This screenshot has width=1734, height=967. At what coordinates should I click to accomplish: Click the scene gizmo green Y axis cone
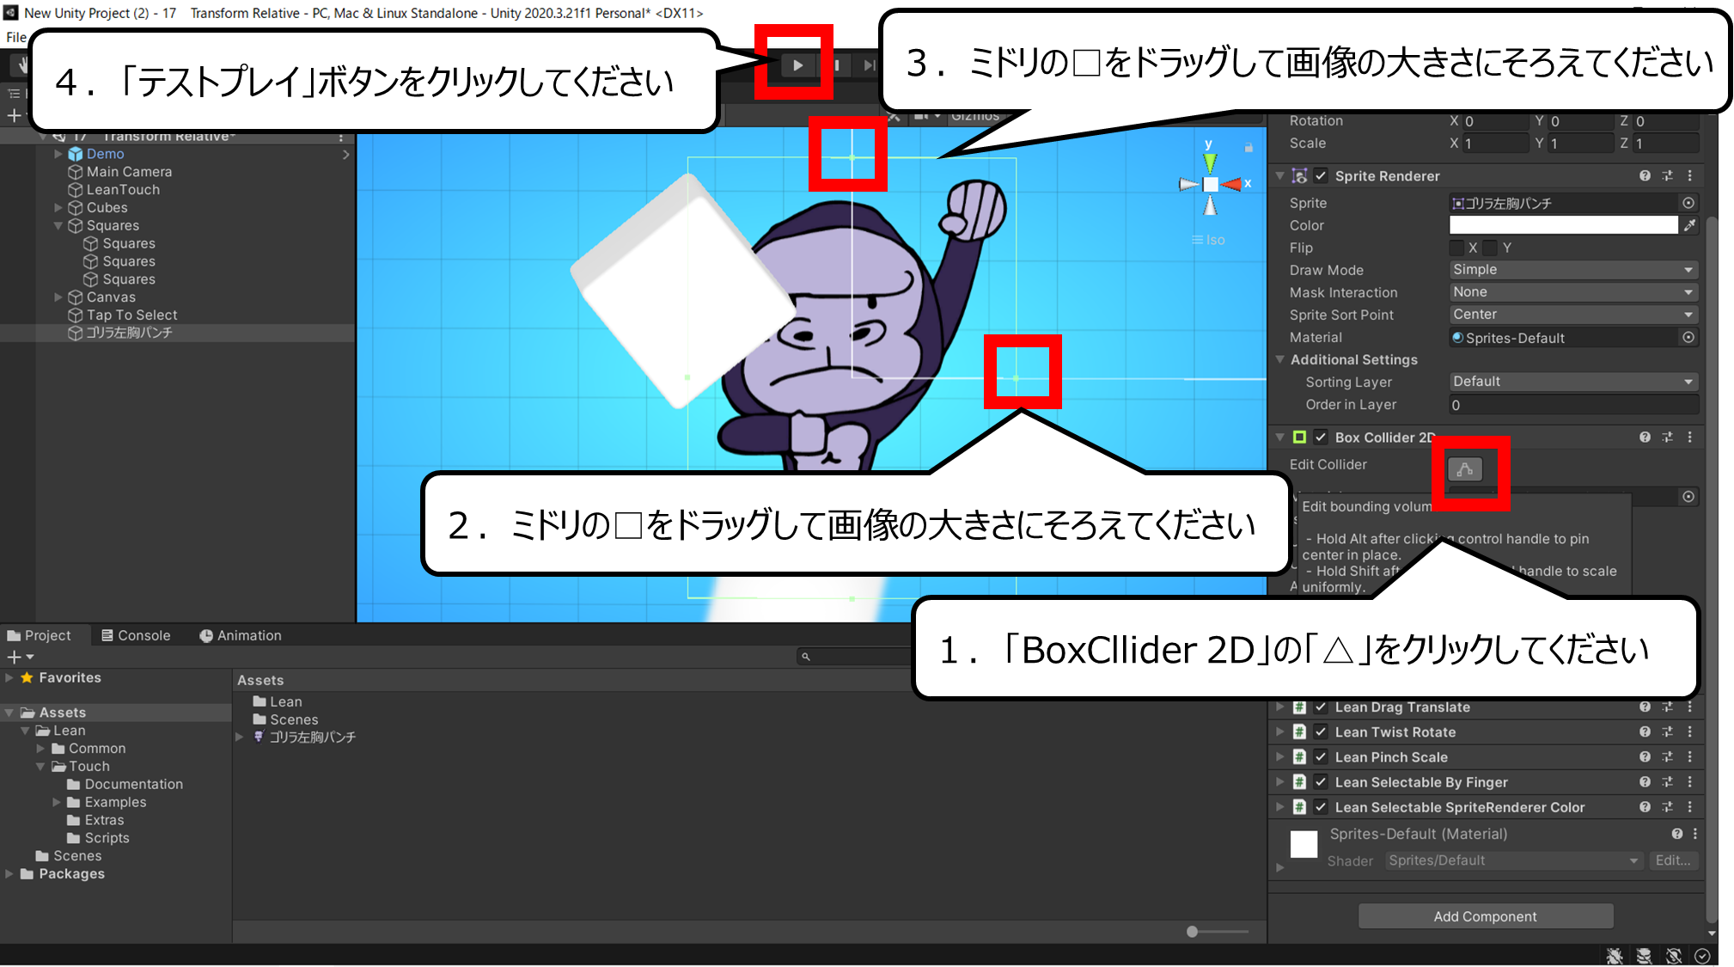(x=1210, y=162)
